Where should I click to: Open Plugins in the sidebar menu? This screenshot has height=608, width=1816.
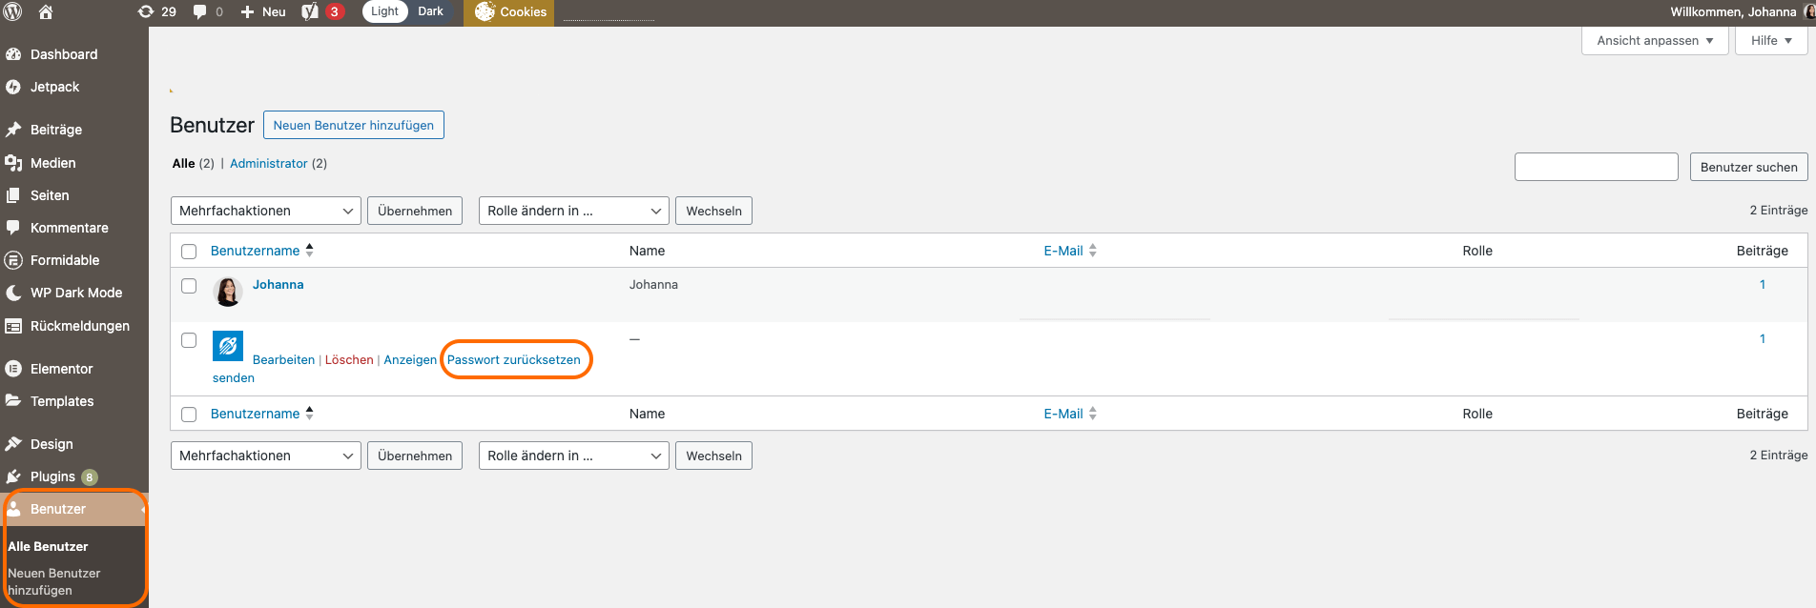(x=52, y=476)
